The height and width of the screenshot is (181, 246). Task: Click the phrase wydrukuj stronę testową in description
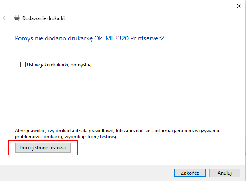[91, 137]
